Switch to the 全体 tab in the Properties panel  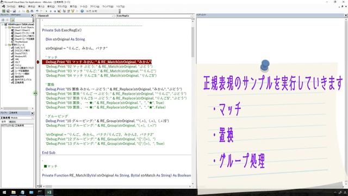(4, 121)
